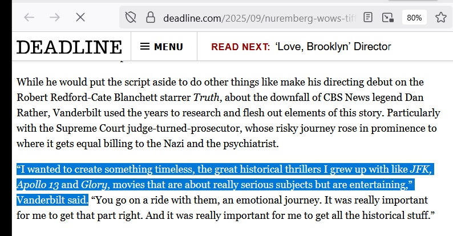Click the browser forward arrow

tap(55, 17)
